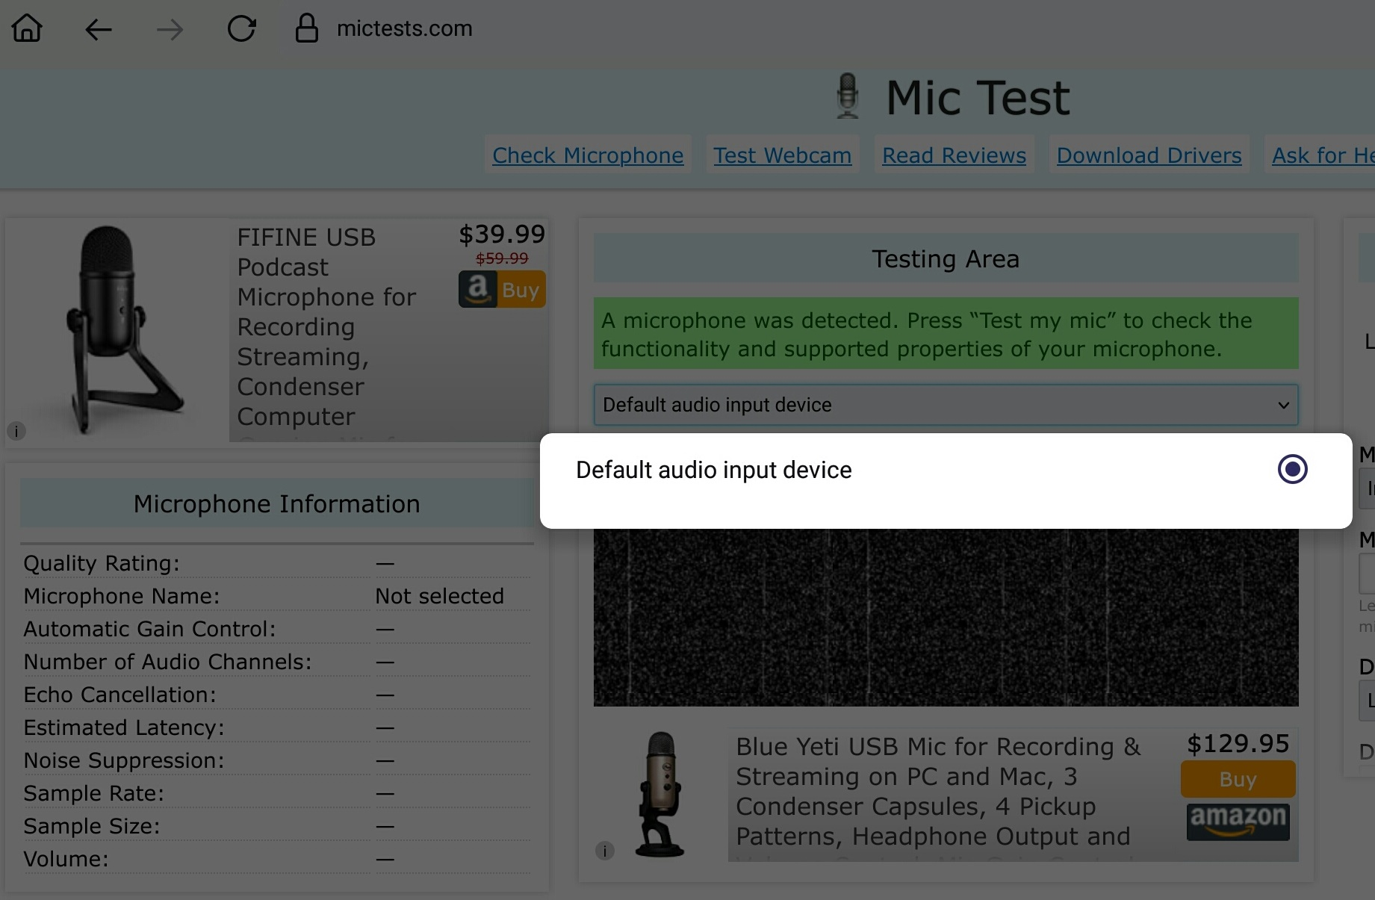Screen dimensions: 1375x900
Task: Click the dark audio visualizer canvas
Action: coord(946,617)
